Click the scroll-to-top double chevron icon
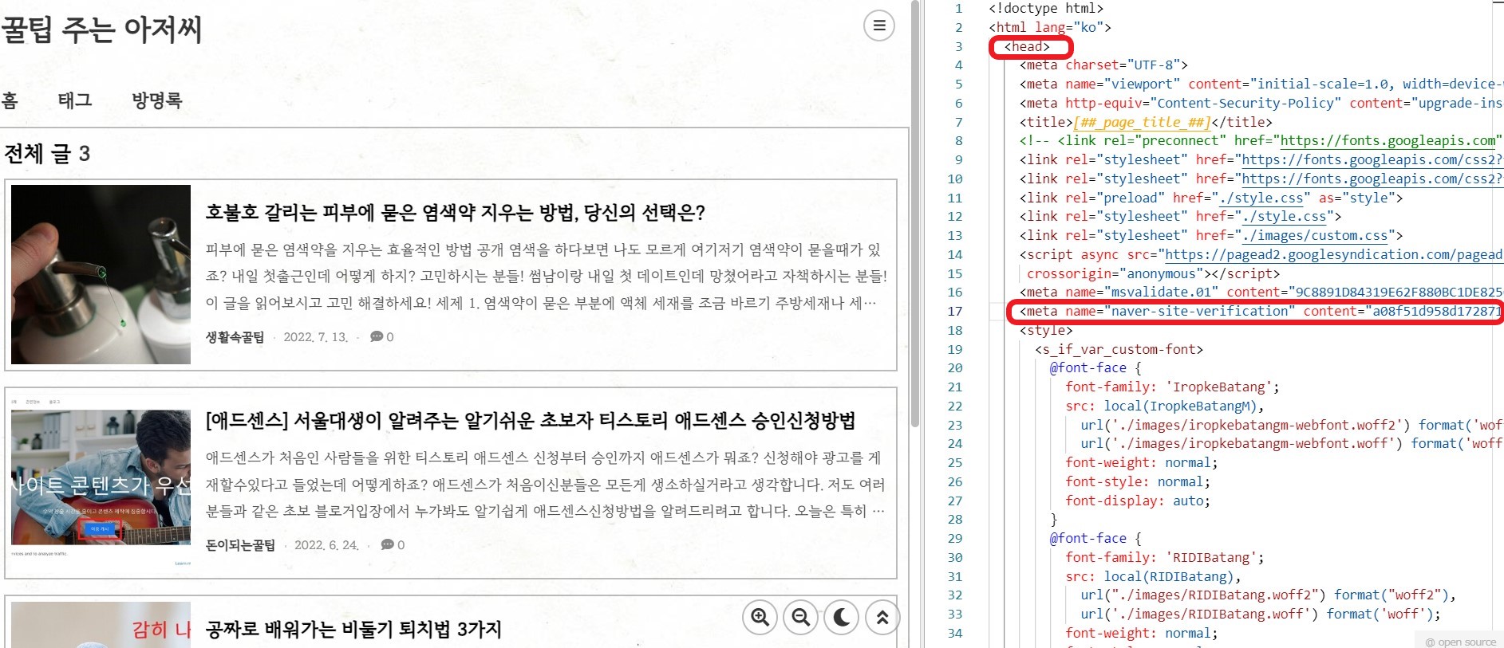Image resolution: width=1504 pixels, height=648 pixels. pos(882,617)
